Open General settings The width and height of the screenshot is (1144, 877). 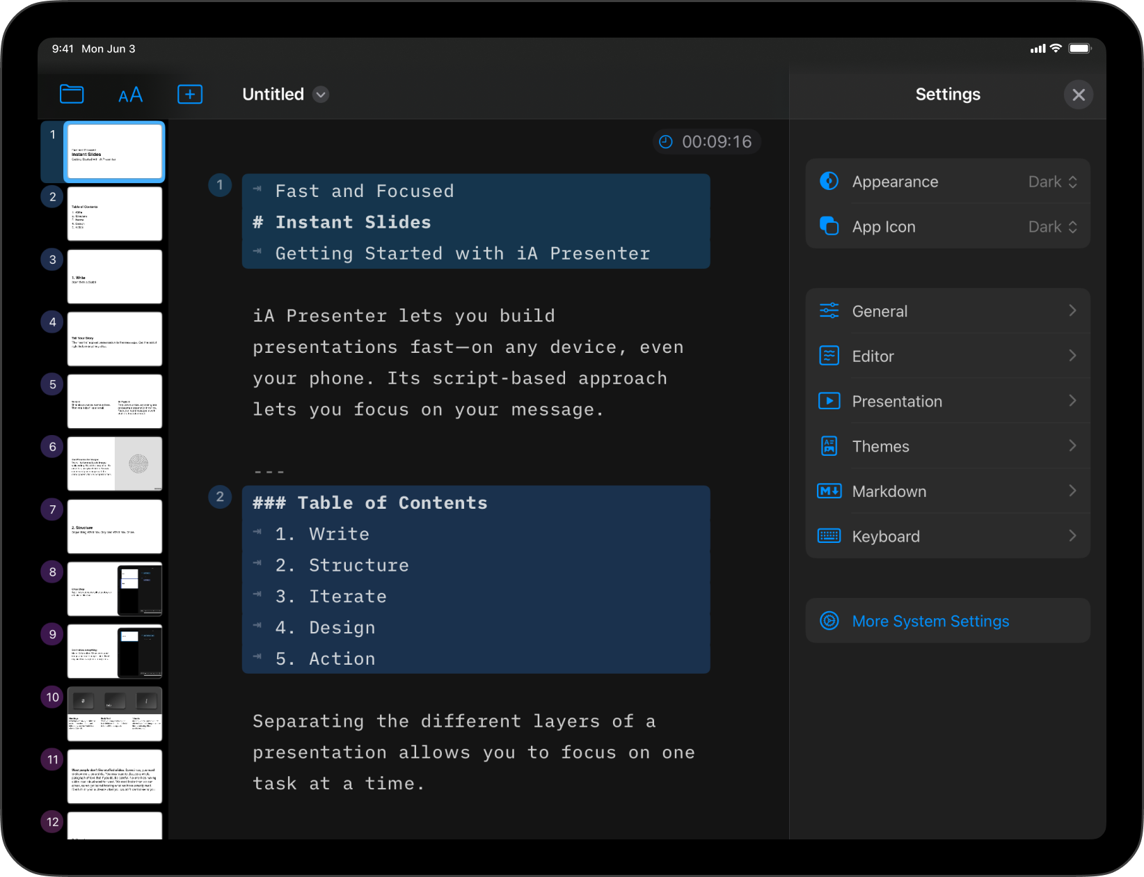pyautogui.click(x=948, y=311)
